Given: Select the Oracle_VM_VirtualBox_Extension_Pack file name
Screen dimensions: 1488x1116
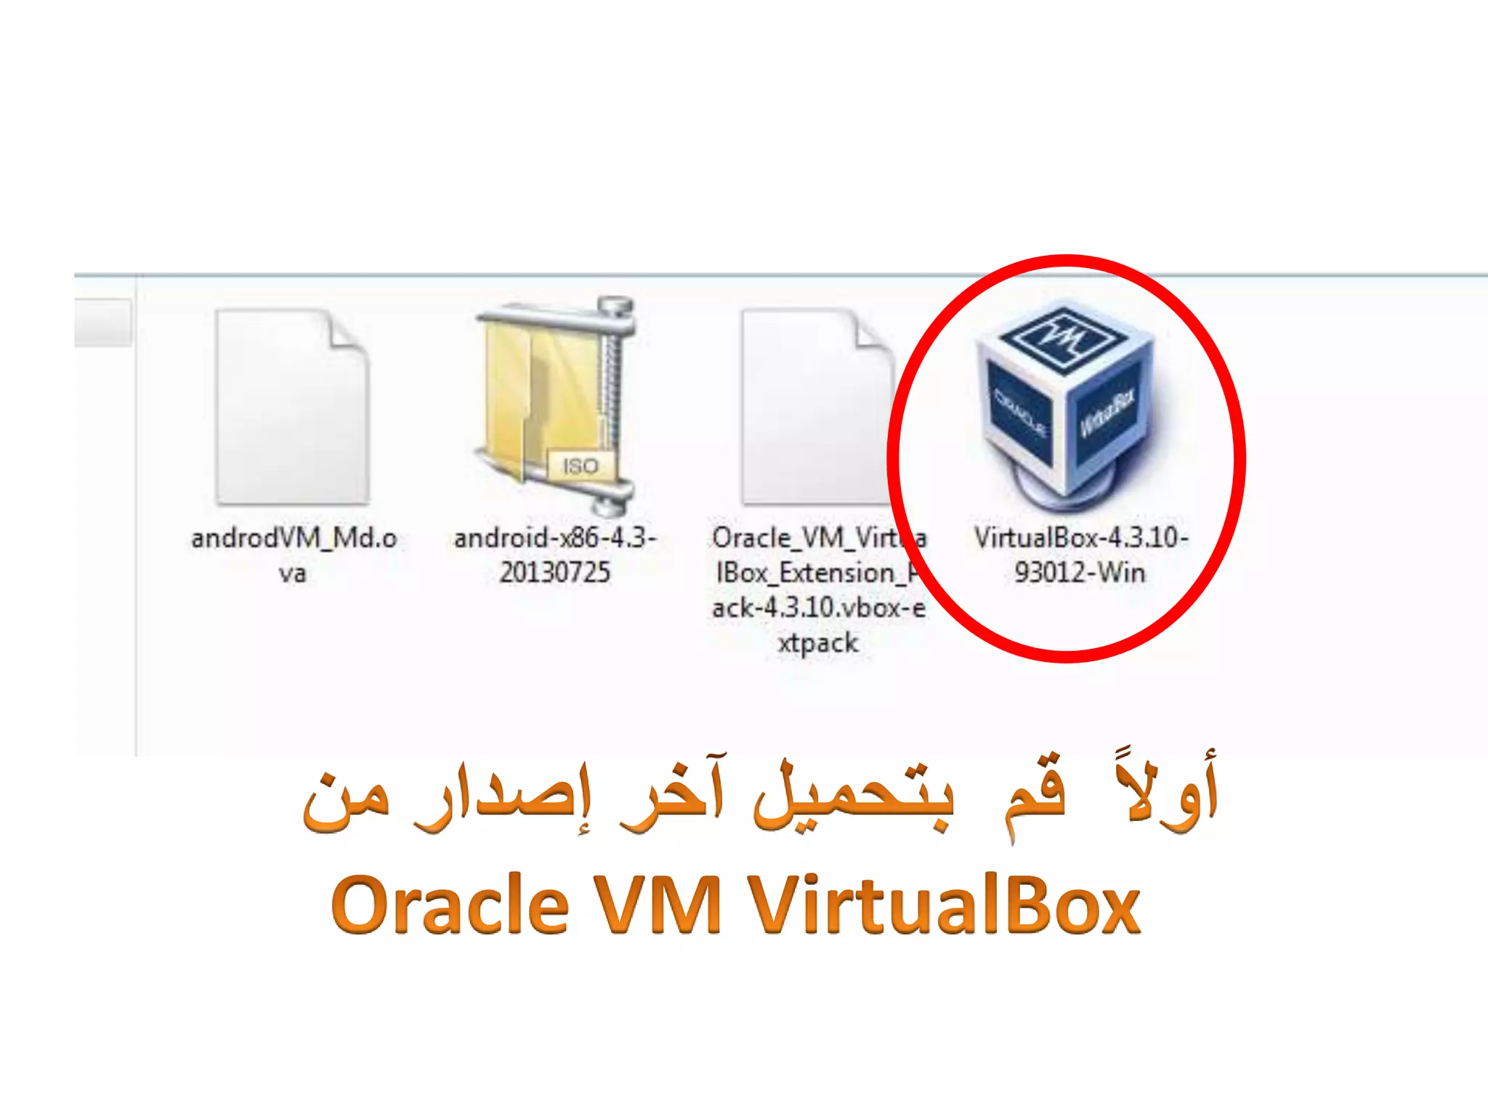Looking at the screenshot, I should [818, 590].
